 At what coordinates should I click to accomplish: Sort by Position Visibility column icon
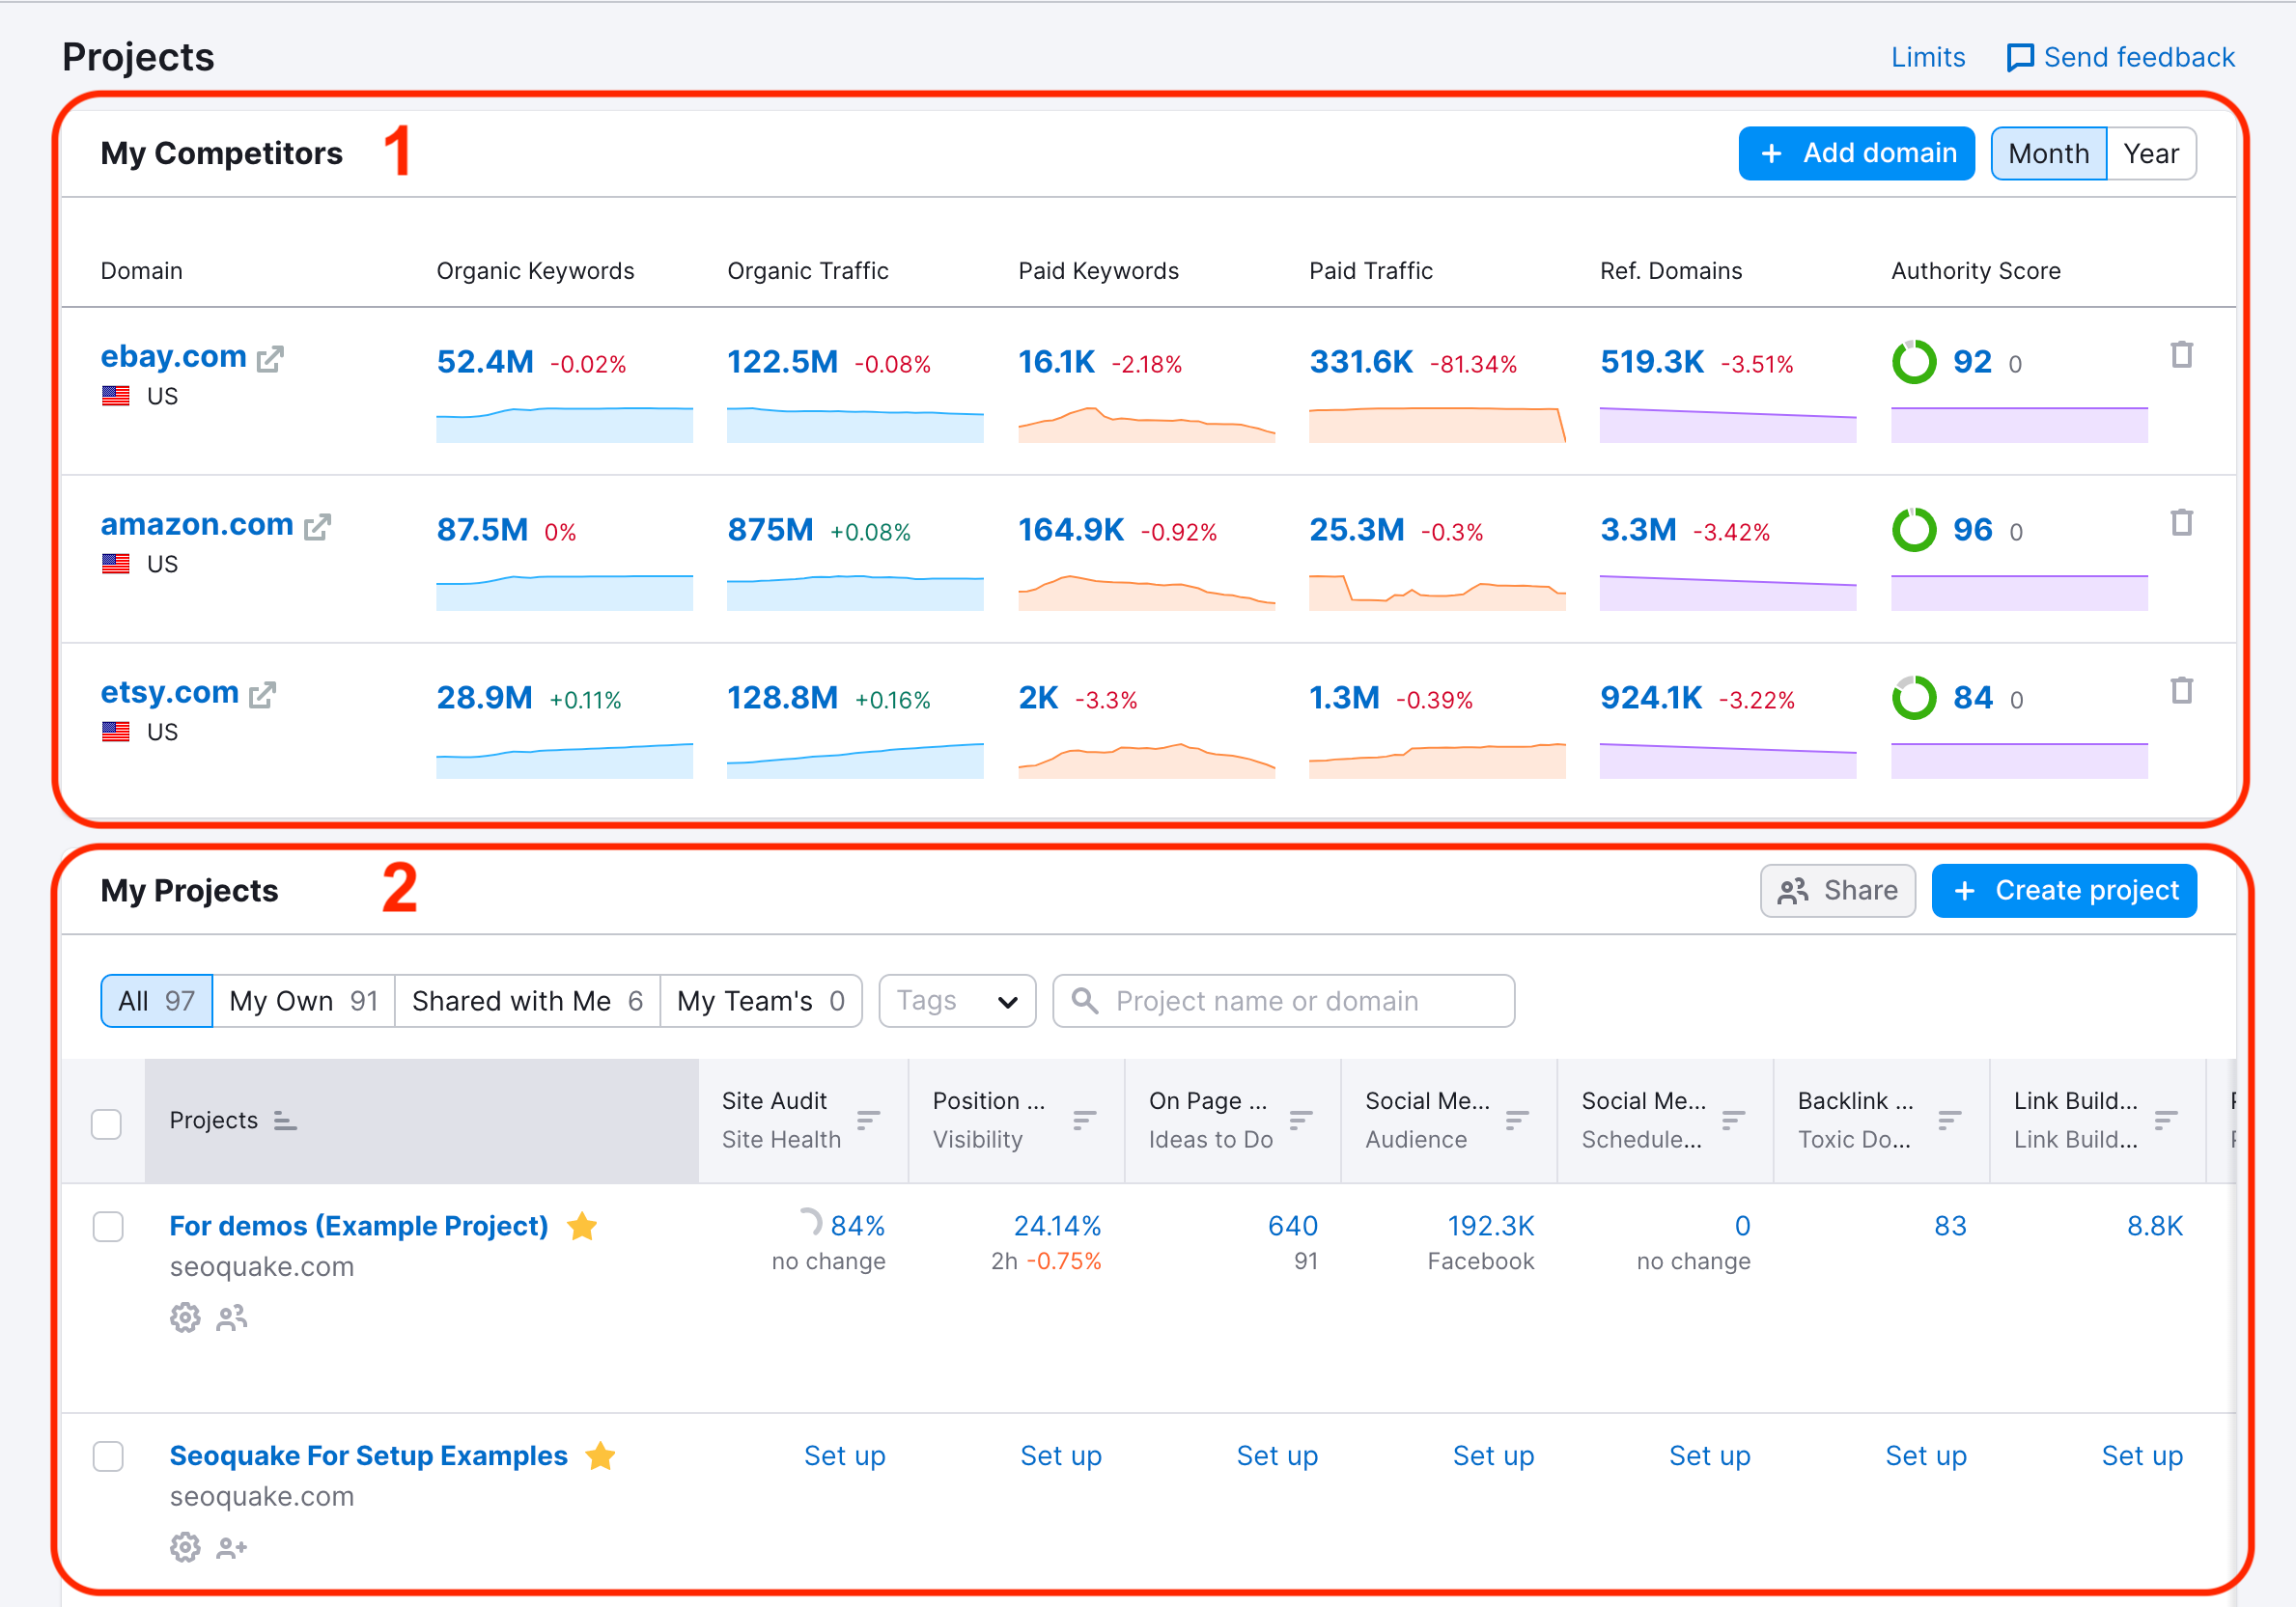(1084, 1120)
